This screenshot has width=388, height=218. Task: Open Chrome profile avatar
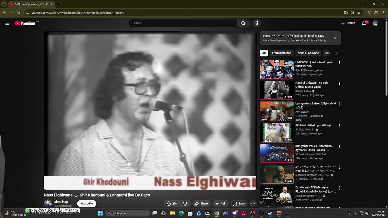click(376, 13)
